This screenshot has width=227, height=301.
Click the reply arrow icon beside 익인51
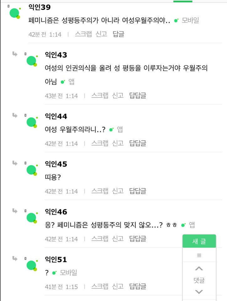[15, 258]
